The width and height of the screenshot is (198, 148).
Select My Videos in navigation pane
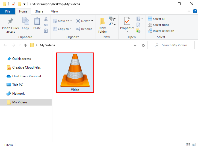(26, 102)
